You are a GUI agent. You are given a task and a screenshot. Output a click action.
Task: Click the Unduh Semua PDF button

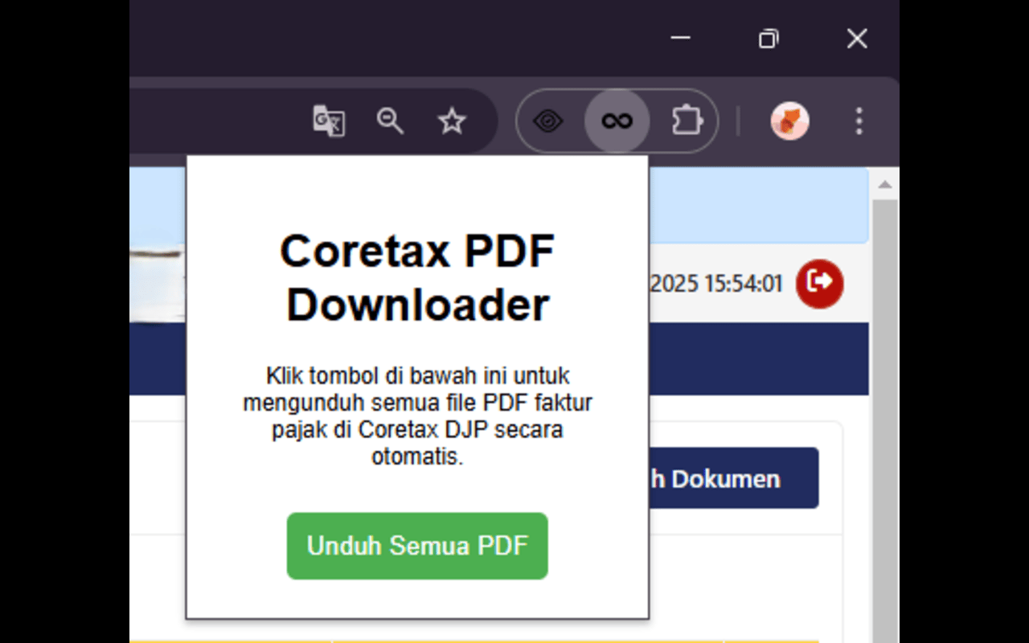point(416,547)
